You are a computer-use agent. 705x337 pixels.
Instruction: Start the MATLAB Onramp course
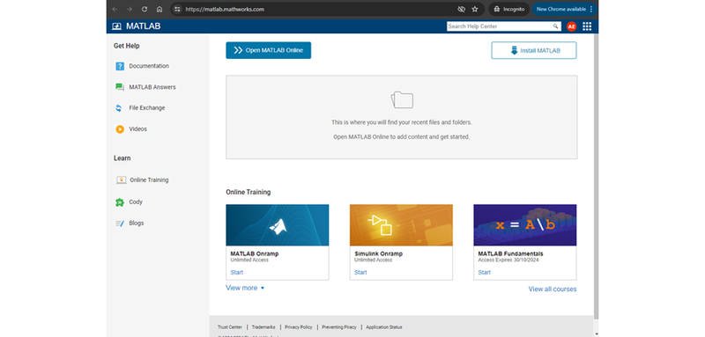pyautogui.click(x=236, y=273)
